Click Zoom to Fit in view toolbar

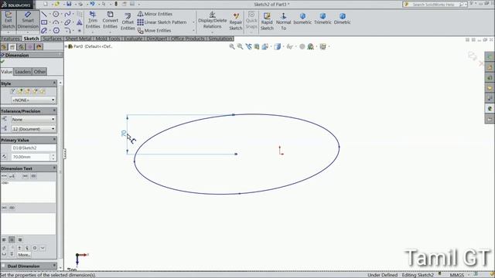(x=232, y=46)
